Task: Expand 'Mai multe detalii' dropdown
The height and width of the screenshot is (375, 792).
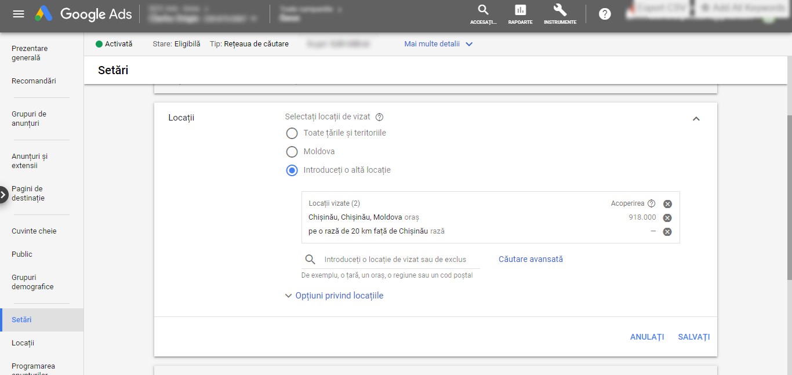Action: coord(438,44)
